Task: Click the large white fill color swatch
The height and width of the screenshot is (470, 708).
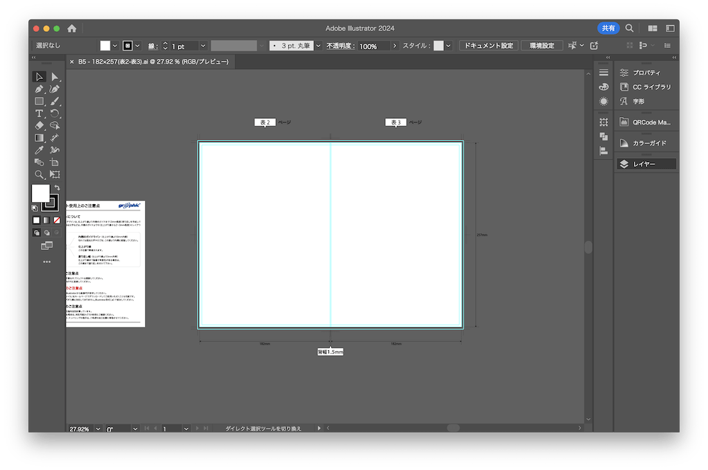Action: pos(40,193)
